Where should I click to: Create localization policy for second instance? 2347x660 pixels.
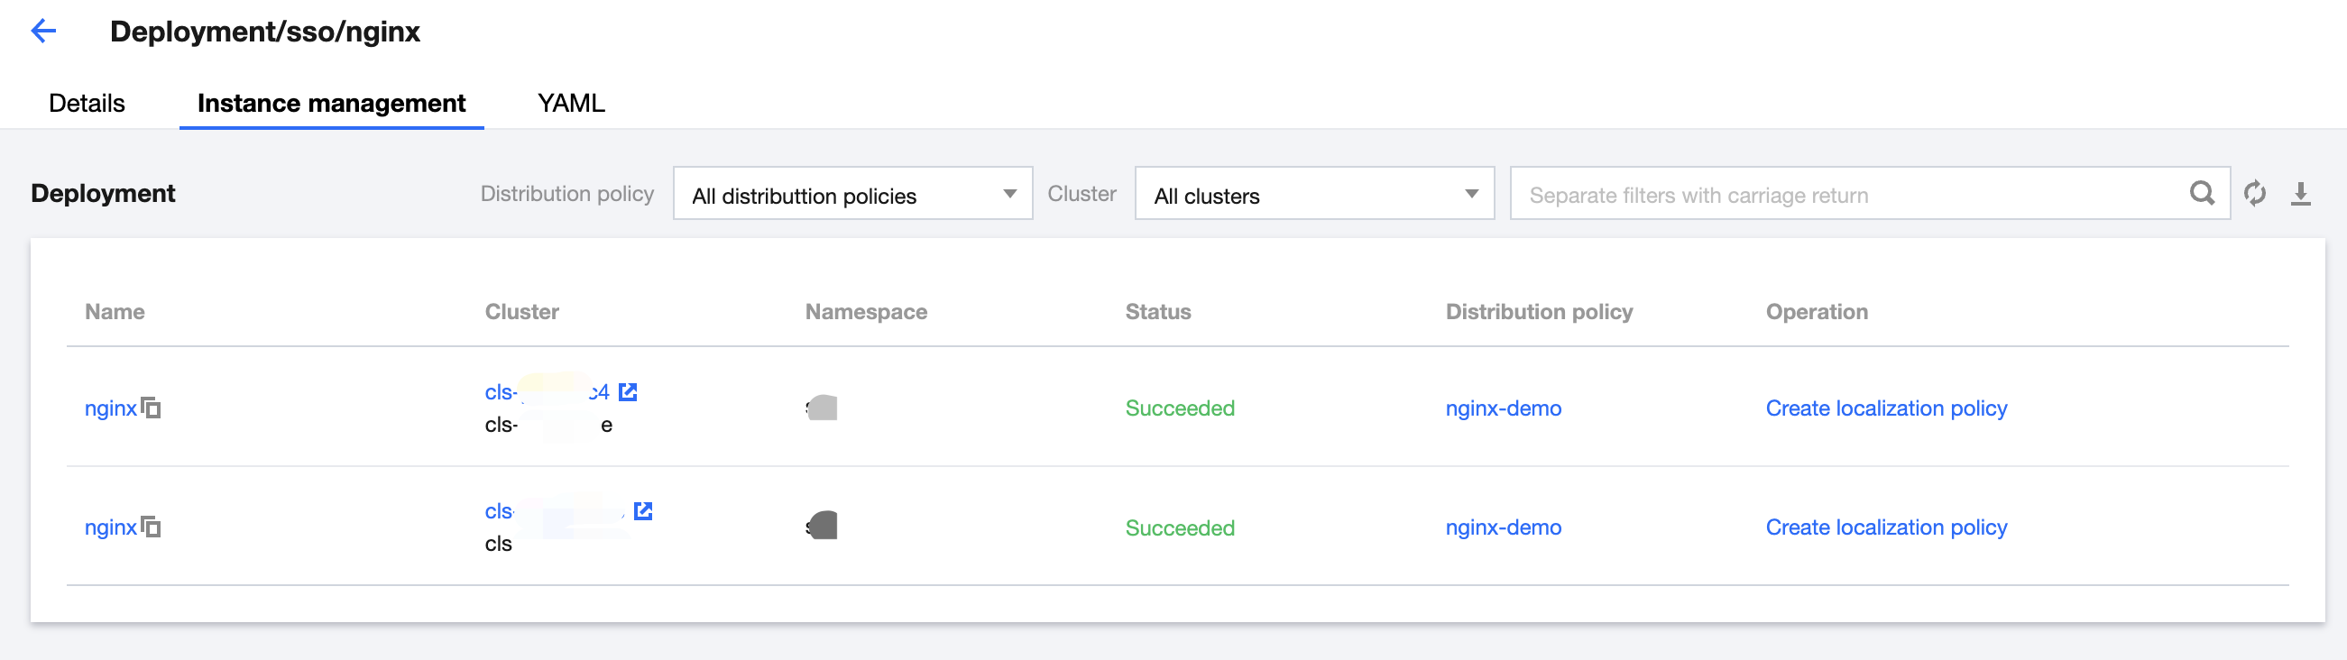(x=1885, y=528)
